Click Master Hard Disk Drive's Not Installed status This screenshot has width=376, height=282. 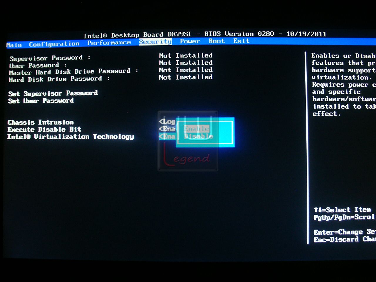186,70
